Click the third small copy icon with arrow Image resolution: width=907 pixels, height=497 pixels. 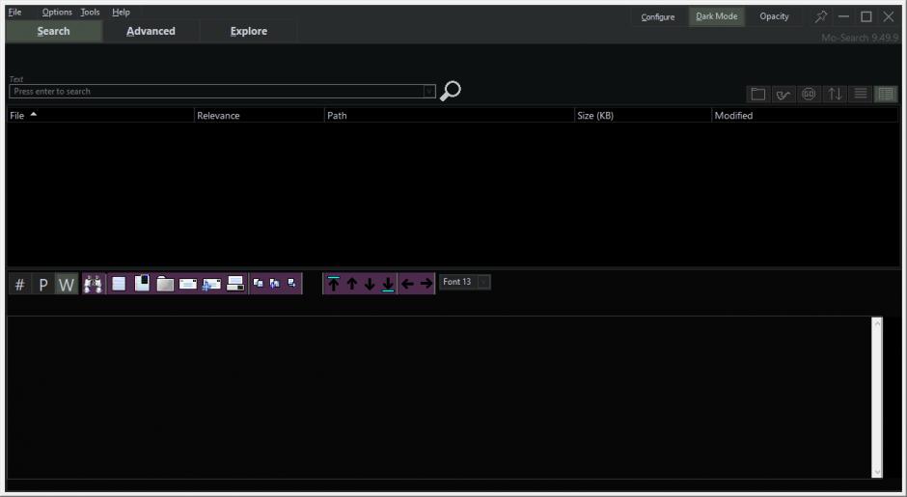pos(292,283)
